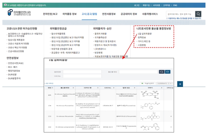Click the dark search button in the filter form

click(162, 72)
